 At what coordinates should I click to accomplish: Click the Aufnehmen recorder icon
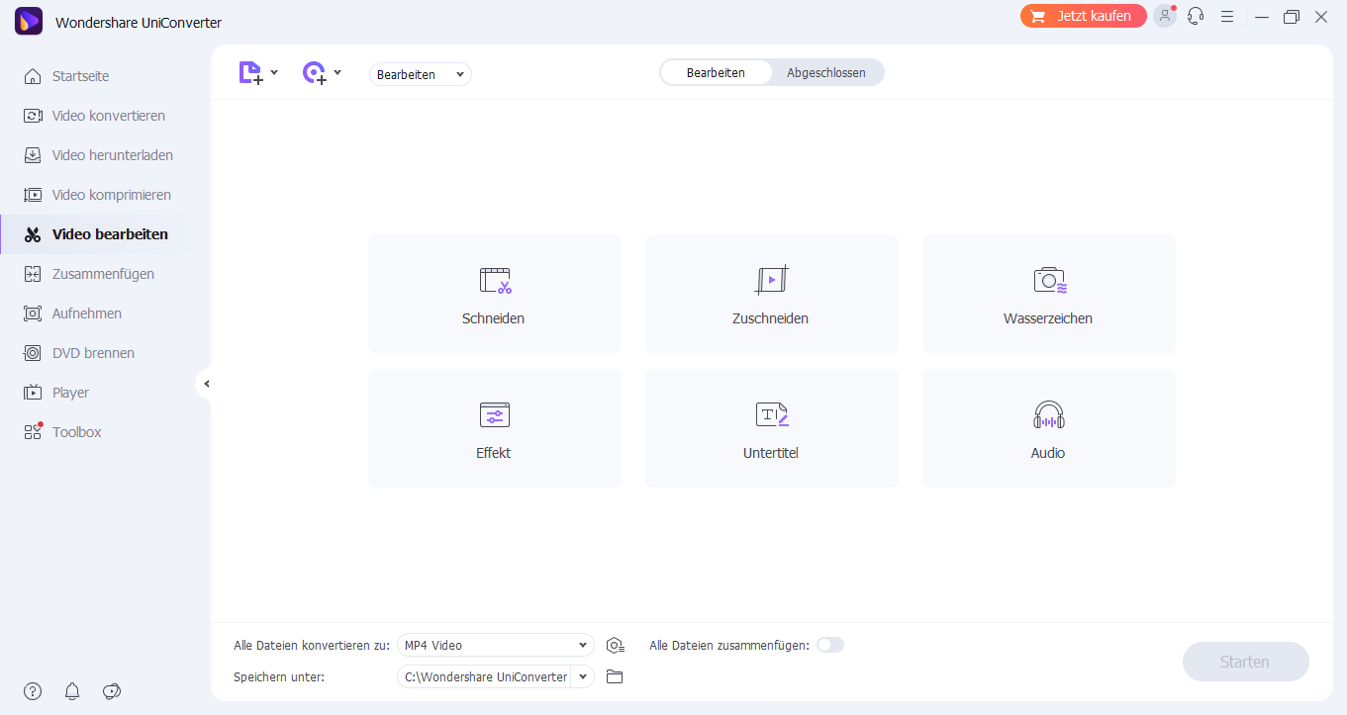click(x=33, y=313)
